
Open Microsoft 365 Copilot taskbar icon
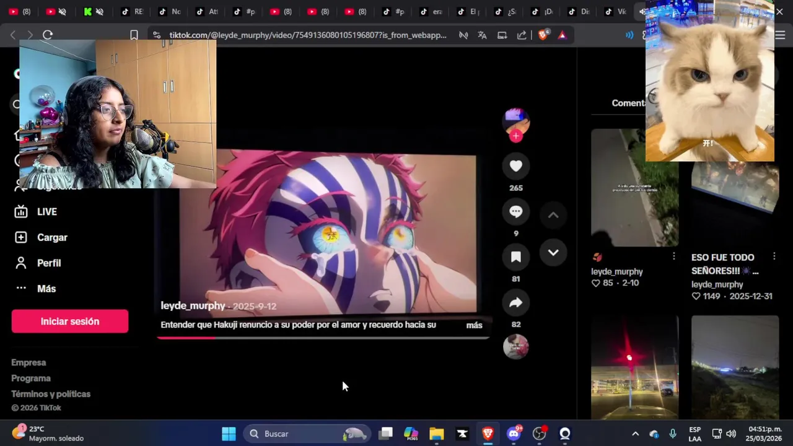pos(411,434)
